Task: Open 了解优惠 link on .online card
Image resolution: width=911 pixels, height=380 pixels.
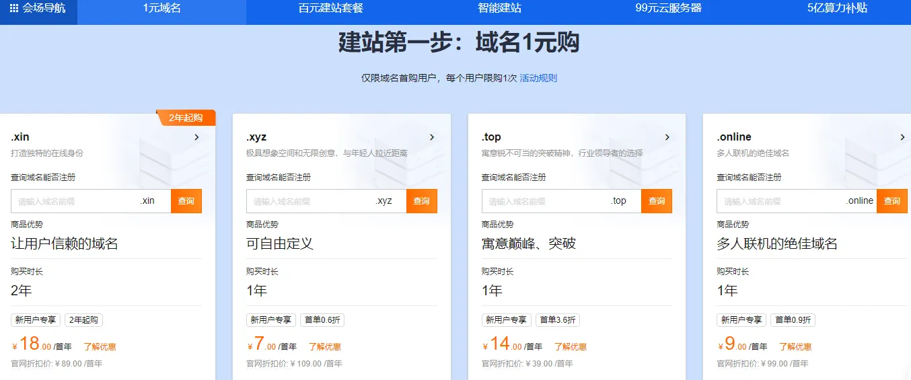Action: pos(795,347)
